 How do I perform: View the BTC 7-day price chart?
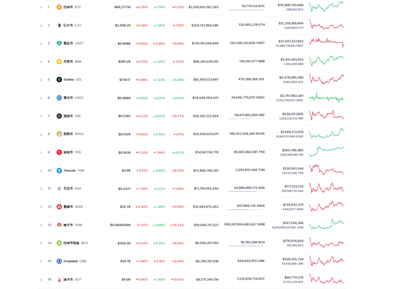click(326, 6)
